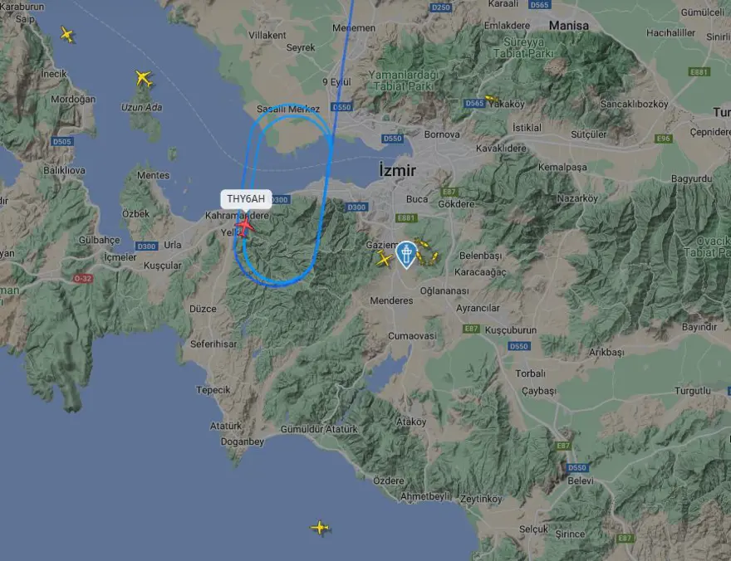Click the Manisa city label
The image size is (731, 561).
(x=569, y=26)
